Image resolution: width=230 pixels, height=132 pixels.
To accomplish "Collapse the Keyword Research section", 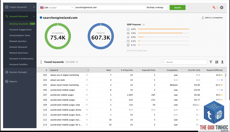I will [x=34, y=16].
